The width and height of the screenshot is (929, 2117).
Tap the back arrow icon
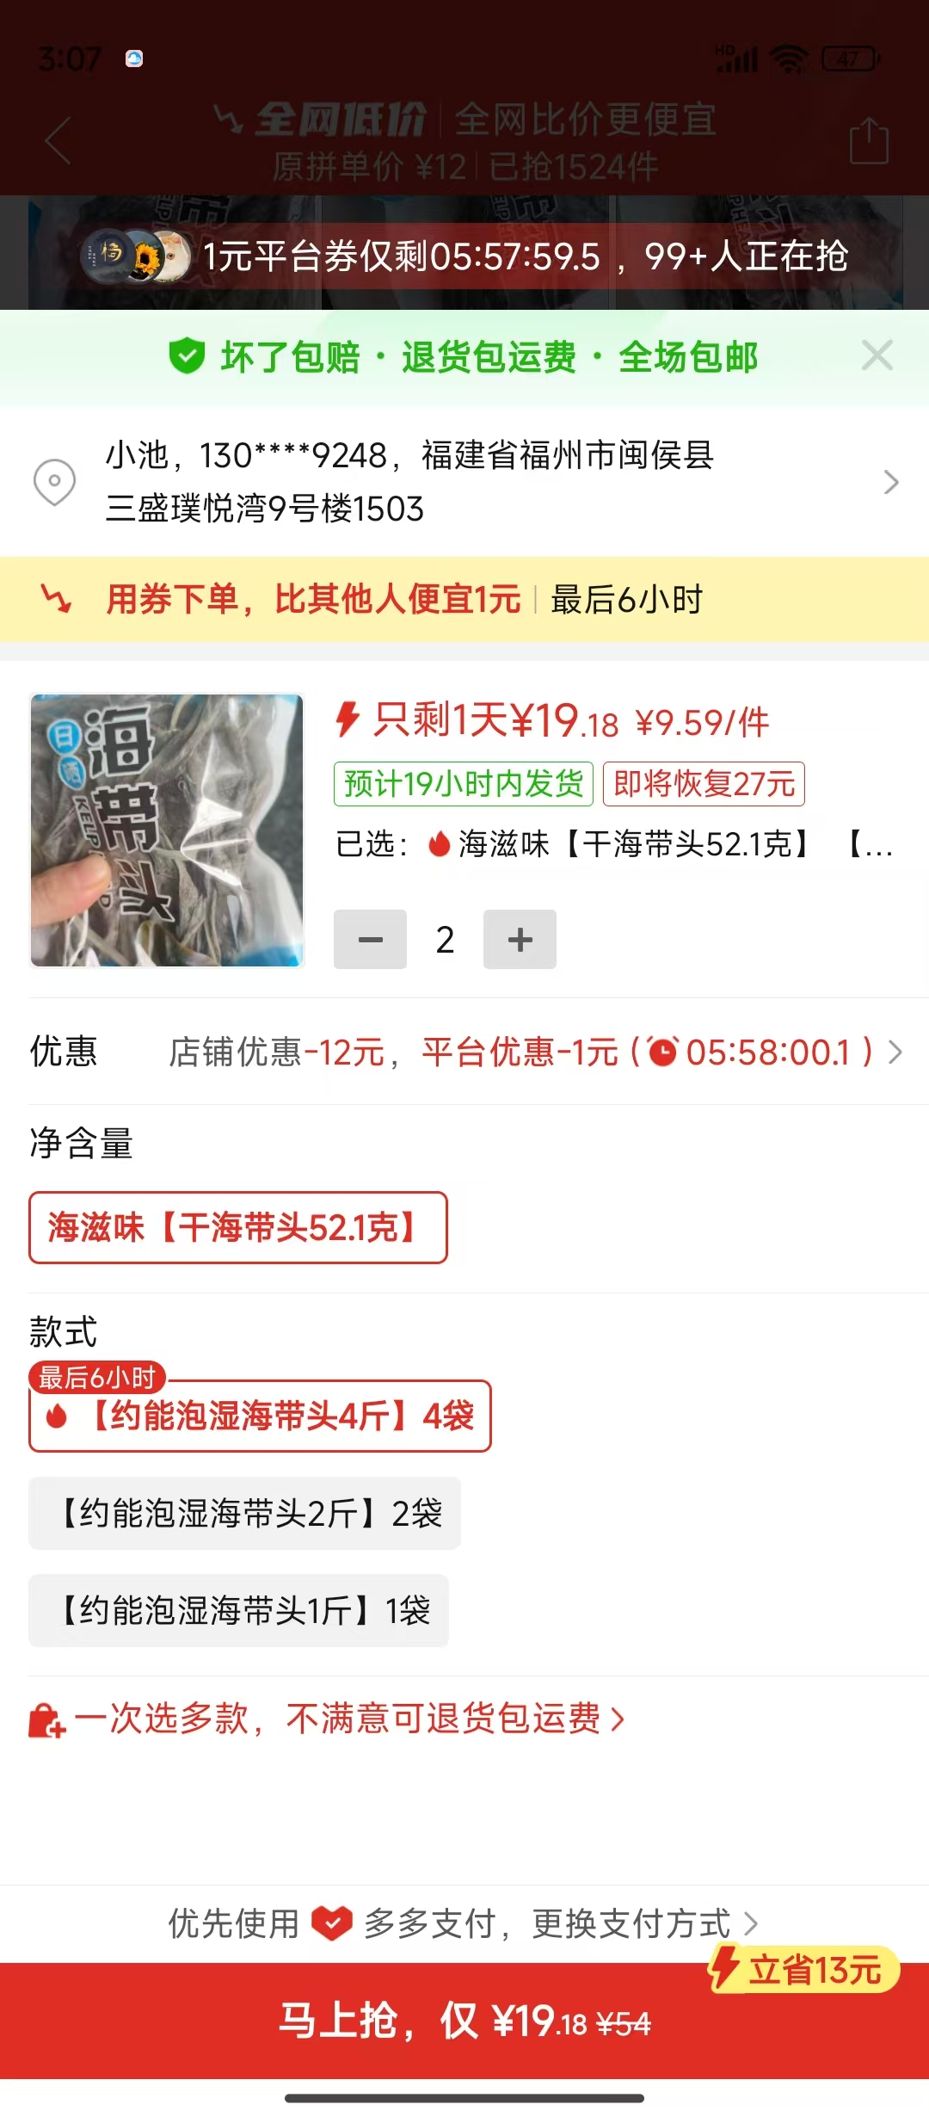coord(58,140)
